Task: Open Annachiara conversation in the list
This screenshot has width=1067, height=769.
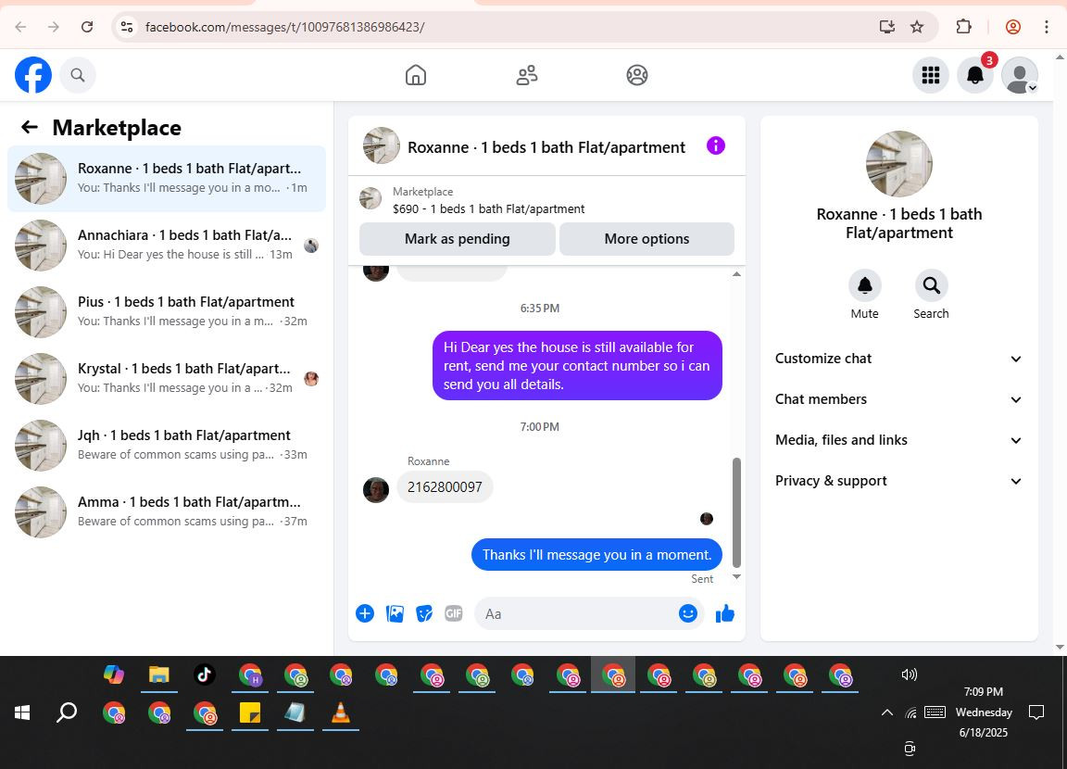Action: click(x=167, y=245)
